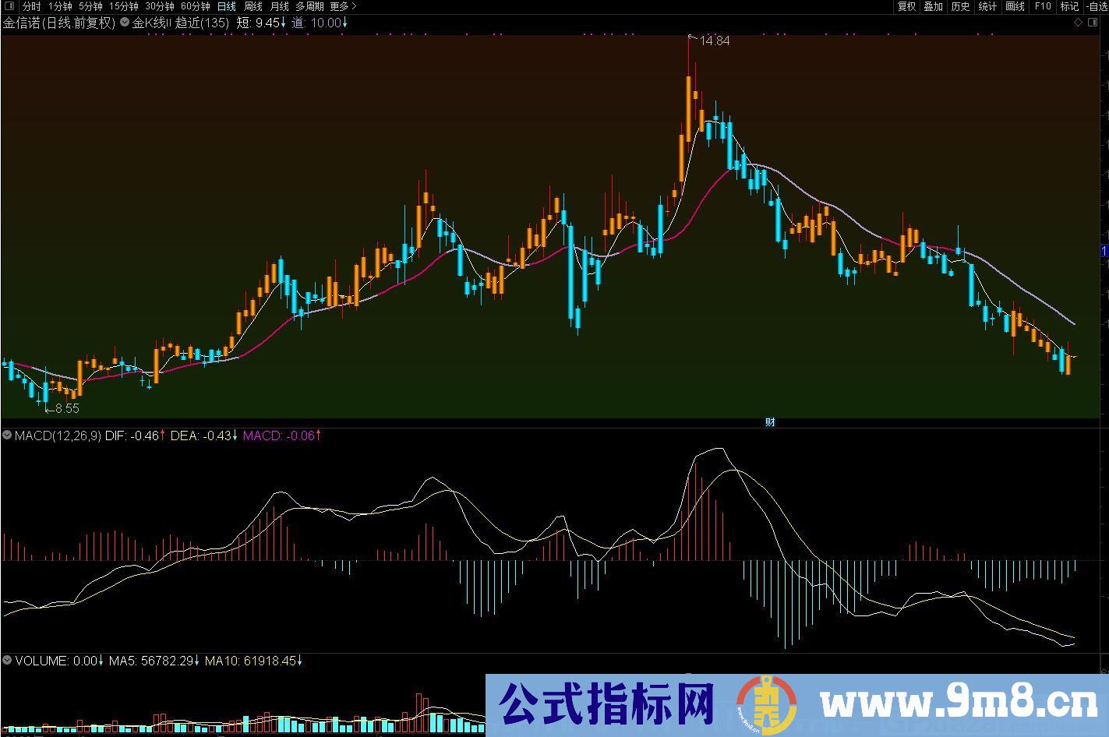Click the 短: 9.45 value

point(260,23)
